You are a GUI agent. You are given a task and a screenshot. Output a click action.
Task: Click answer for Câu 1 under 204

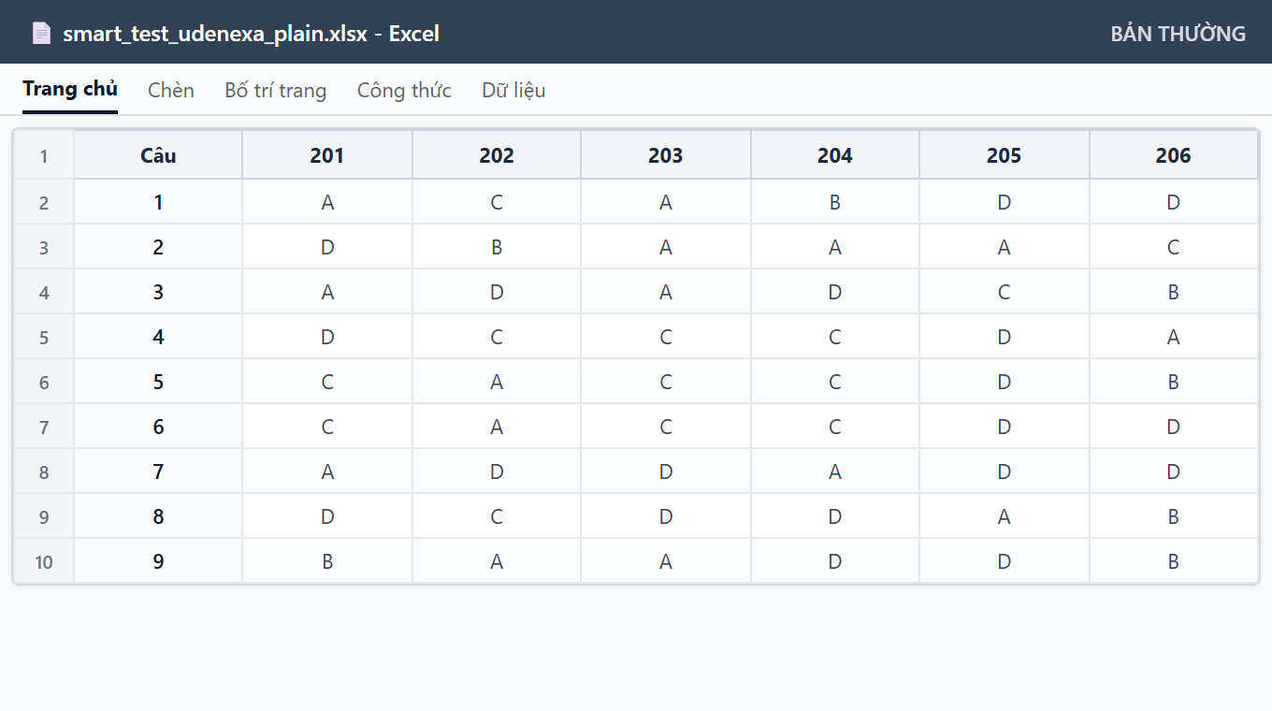(x=835, y=202)
